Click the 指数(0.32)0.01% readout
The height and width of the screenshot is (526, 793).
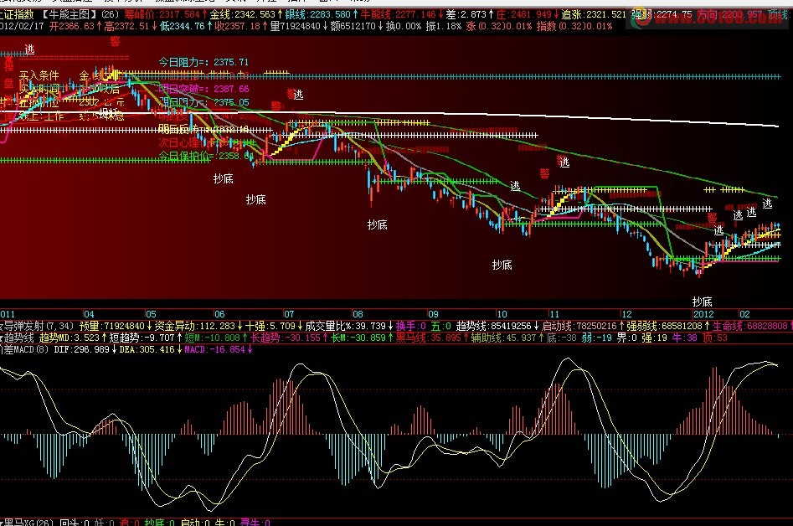574,26
